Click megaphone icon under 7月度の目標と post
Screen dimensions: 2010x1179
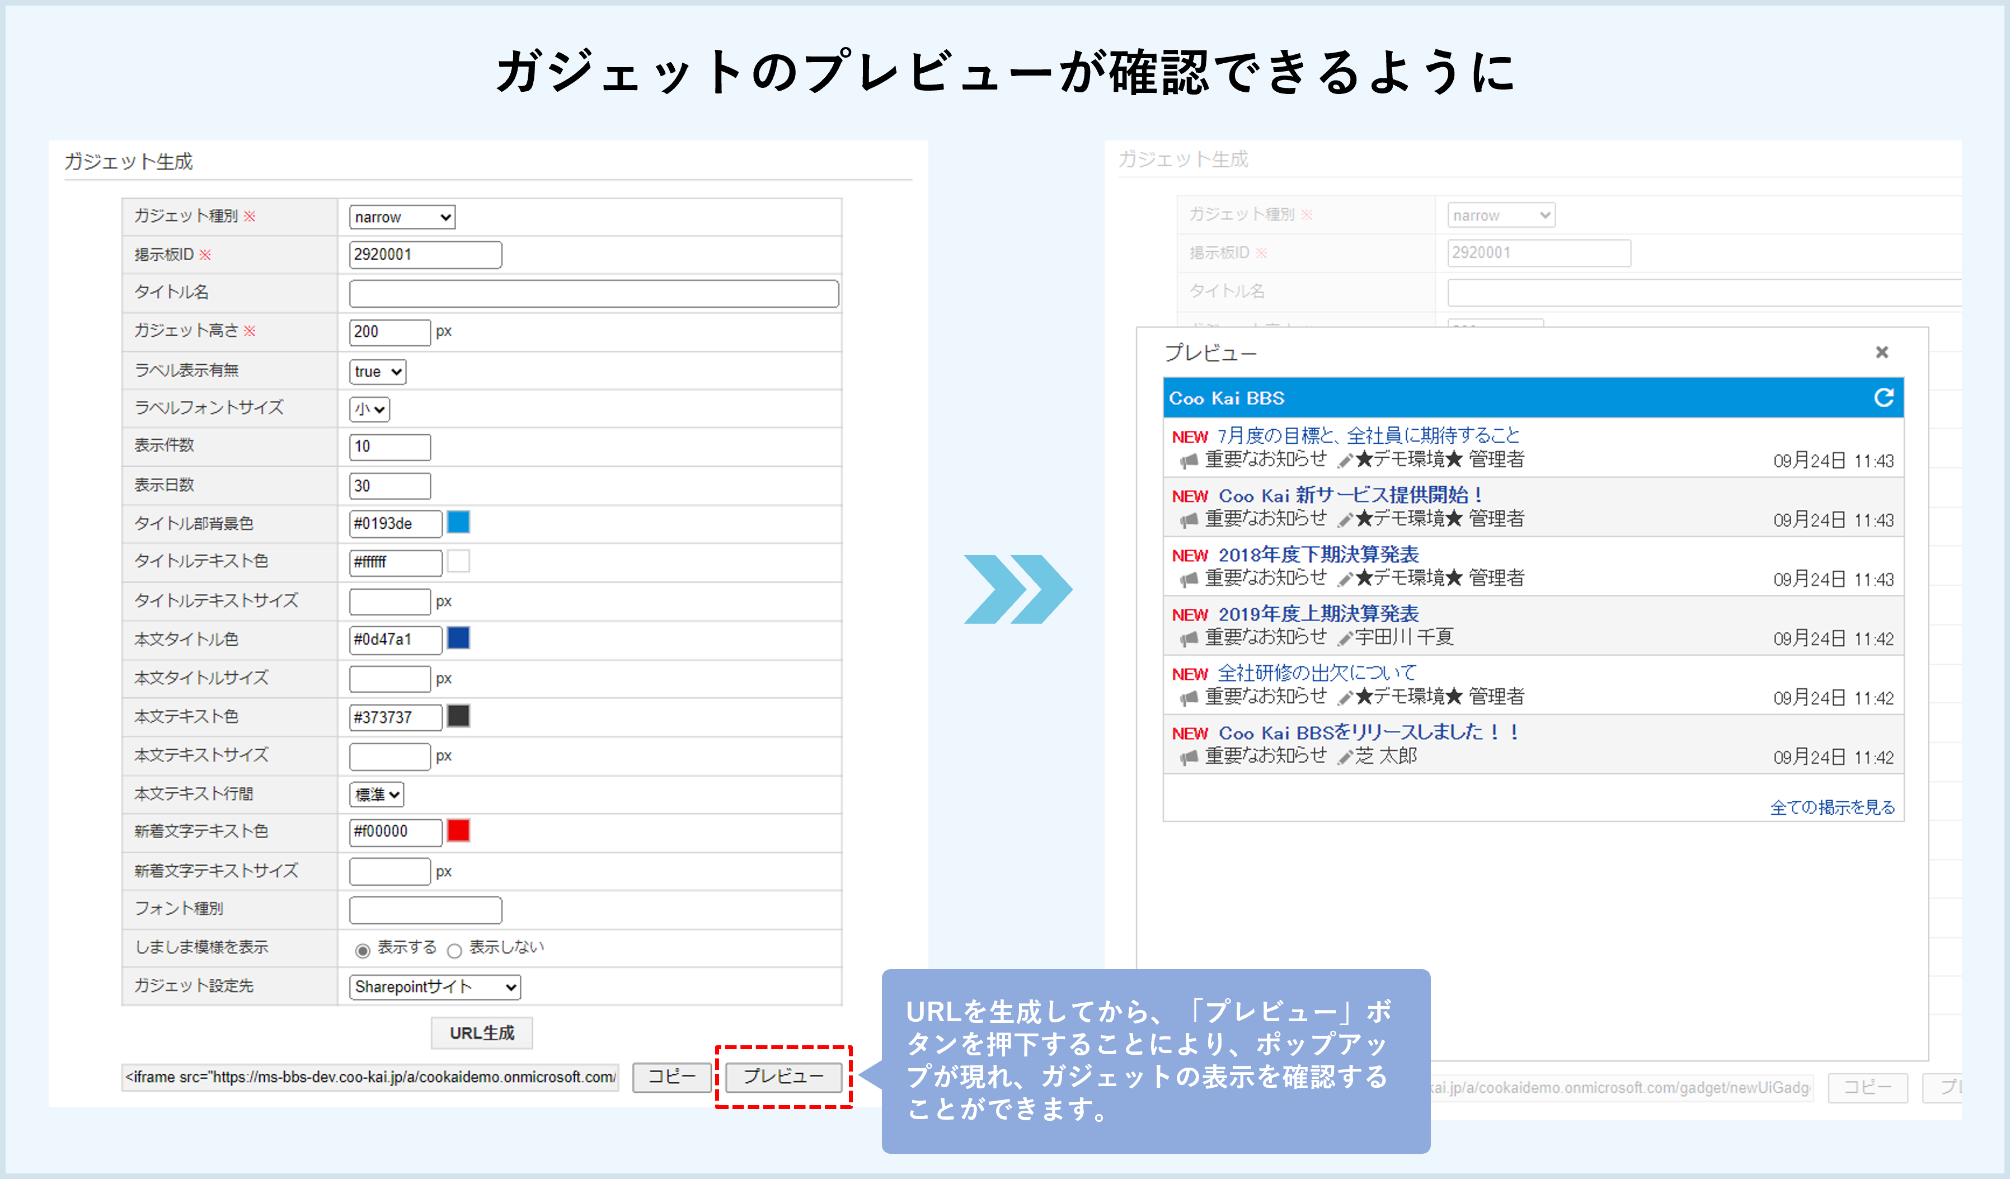click(1189, 461)
